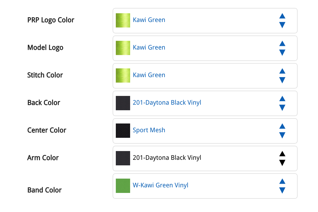
Task: Click the down arrow in Model Logo row
Action: click(282, 52)
